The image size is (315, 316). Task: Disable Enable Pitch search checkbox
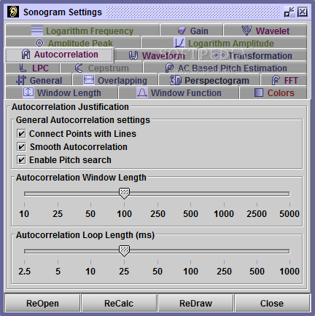21,159
